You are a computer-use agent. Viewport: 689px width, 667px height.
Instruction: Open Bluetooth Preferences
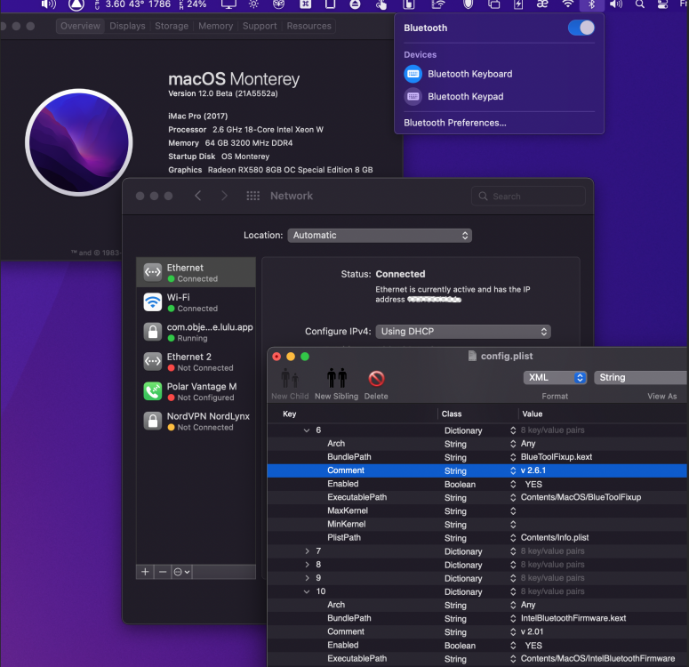coord(455,123)
